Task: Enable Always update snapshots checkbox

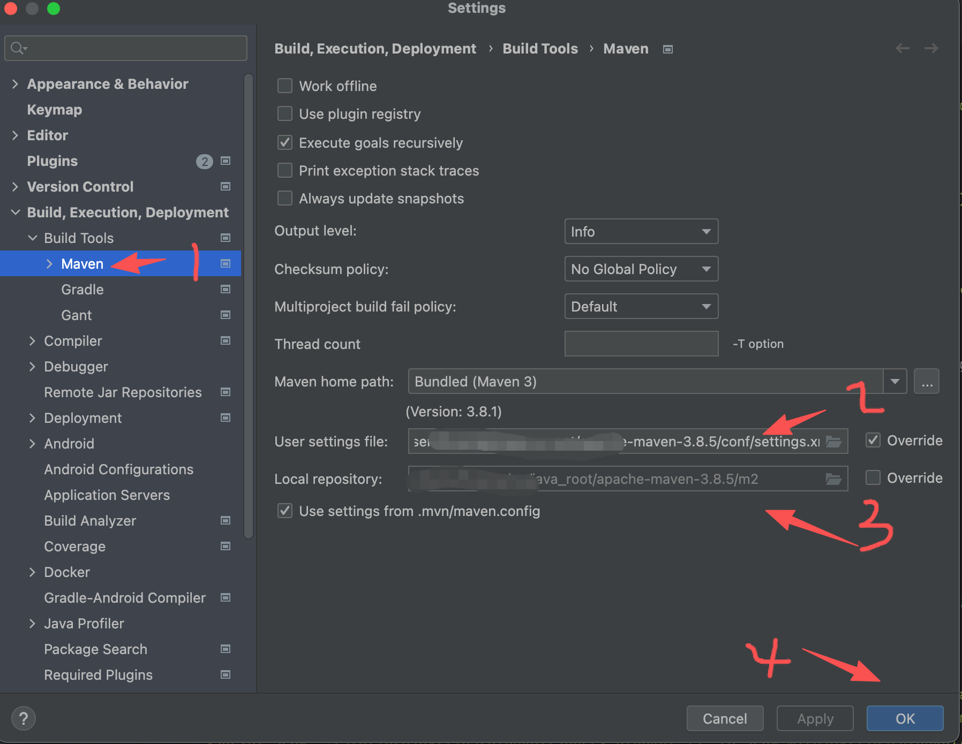Action: pyautogui.click(x=285, y=198)
